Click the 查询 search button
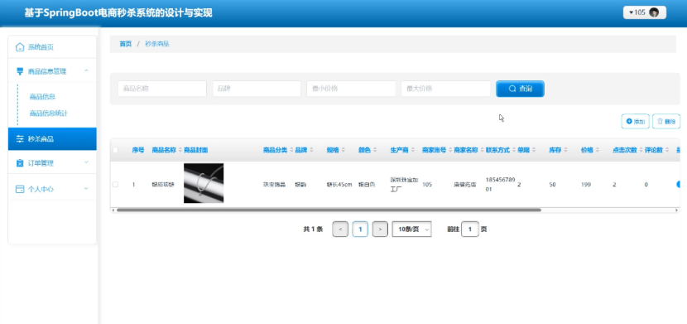The height and width of the screenshot is (324, 687). [x=520, y=89]
